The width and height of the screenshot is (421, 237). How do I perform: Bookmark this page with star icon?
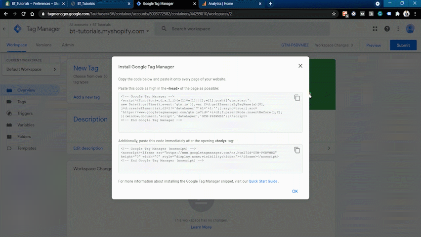pyautogui.click(x=334, y=14)
